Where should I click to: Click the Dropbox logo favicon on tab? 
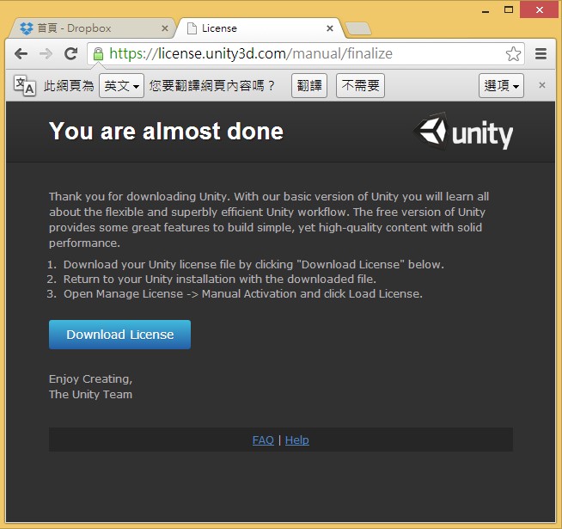[27, 28]
